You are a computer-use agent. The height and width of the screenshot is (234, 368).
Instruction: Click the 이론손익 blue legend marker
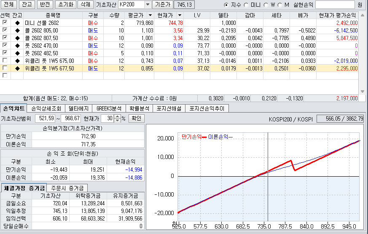[x=231, y=137]
